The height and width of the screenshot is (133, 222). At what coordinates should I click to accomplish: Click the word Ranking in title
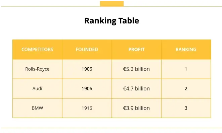pyautogui.click(x=100, y=21)
